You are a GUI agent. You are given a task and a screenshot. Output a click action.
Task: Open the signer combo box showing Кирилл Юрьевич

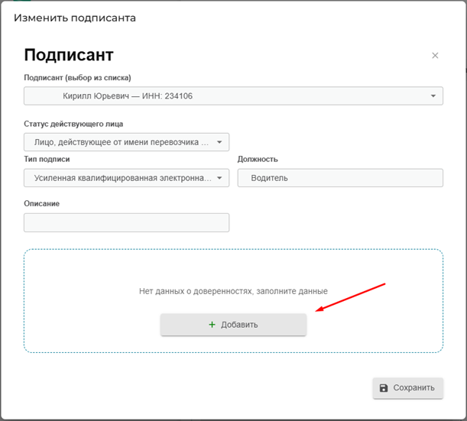point(229,97)
